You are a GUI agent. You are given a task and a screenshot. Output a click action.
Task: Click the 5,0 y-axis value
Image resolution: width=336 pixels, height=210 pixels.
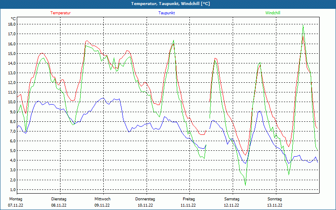click(x=13, y=151)
